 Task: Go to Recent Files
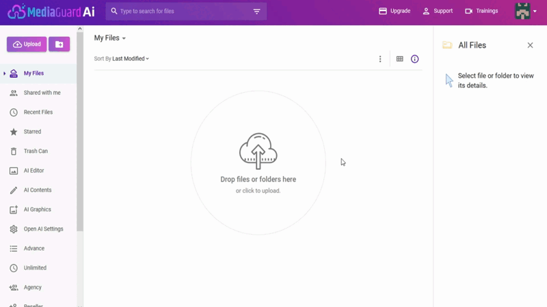38,112
